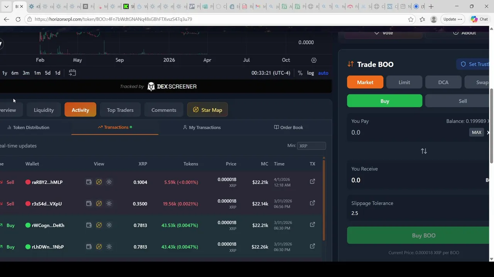
Task: Open the Star Map button
Action: [x=207, y=110]
